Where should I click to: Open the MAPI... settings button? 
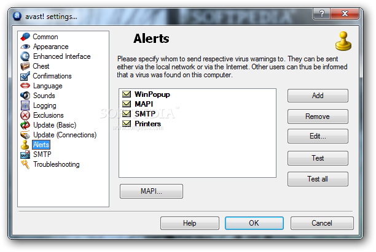[x=151, y=191]
